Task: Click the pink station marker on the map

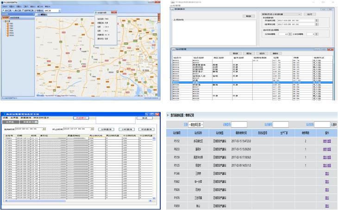Action: coord(81,49)
